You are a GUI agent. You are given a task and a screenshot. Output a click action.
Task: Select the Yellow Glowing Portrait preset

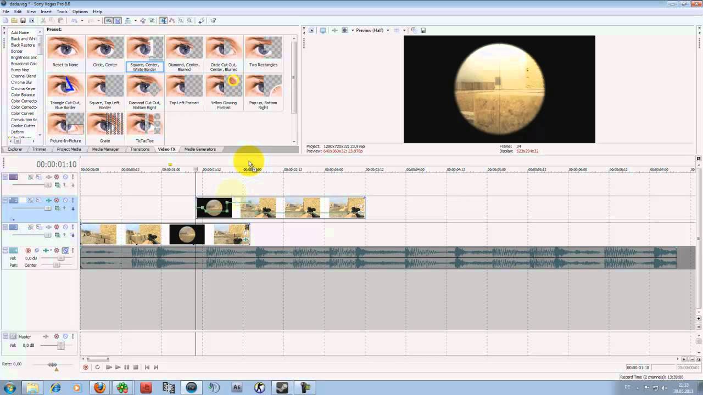pyautogui.click(x=224, y=92)
